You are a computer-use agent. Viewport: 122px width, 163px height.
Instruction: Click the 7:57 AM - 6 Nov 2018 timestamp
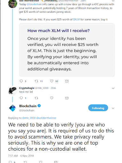tap(21, 156)
